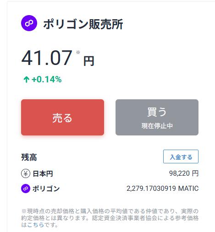Click the 41.07 price value

click(x=47, y=58)
